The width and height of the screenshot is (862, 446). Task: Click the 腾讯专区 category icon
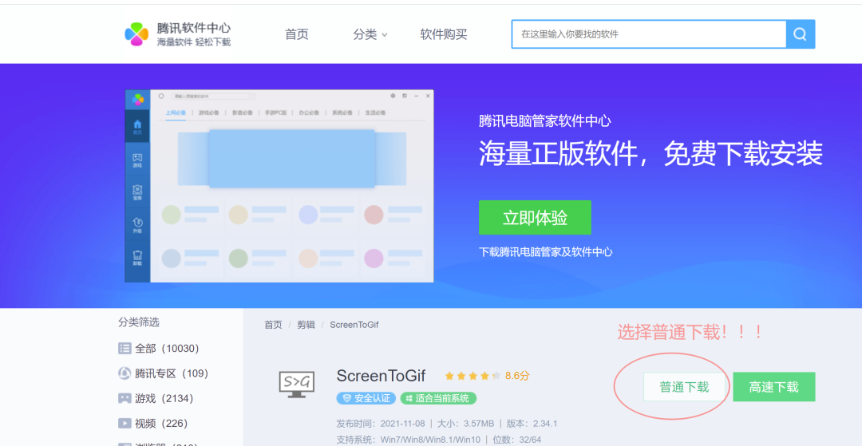tap(125, 373)
